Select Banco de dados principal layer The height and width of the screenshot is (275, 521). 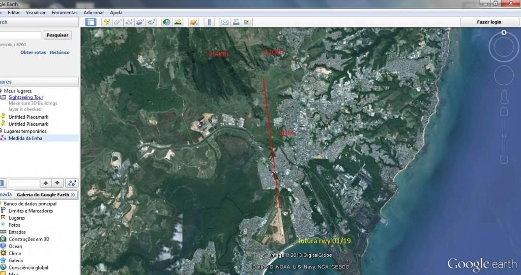pyautogui.click(x=30, y=204)
